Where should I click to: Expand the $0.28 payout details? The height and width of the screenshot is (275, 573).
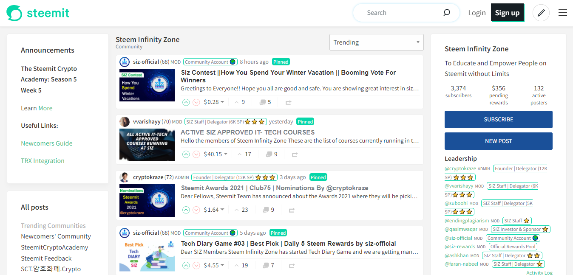(214, 102)
